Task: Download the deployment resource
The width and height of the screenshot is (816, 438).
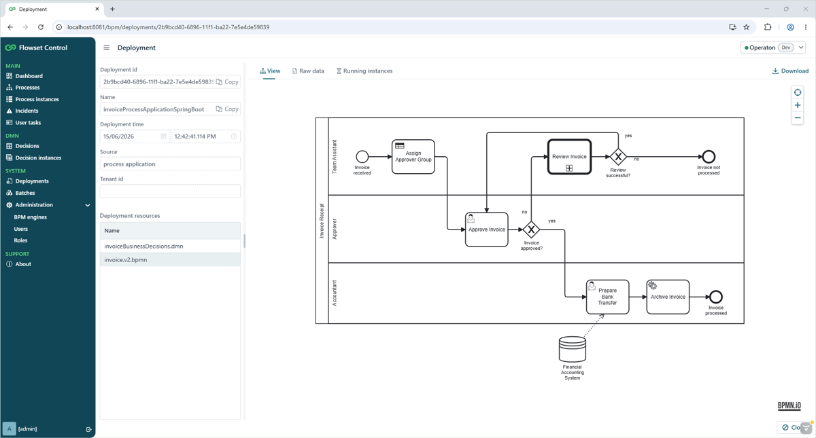Action: (x=790, y=71)
